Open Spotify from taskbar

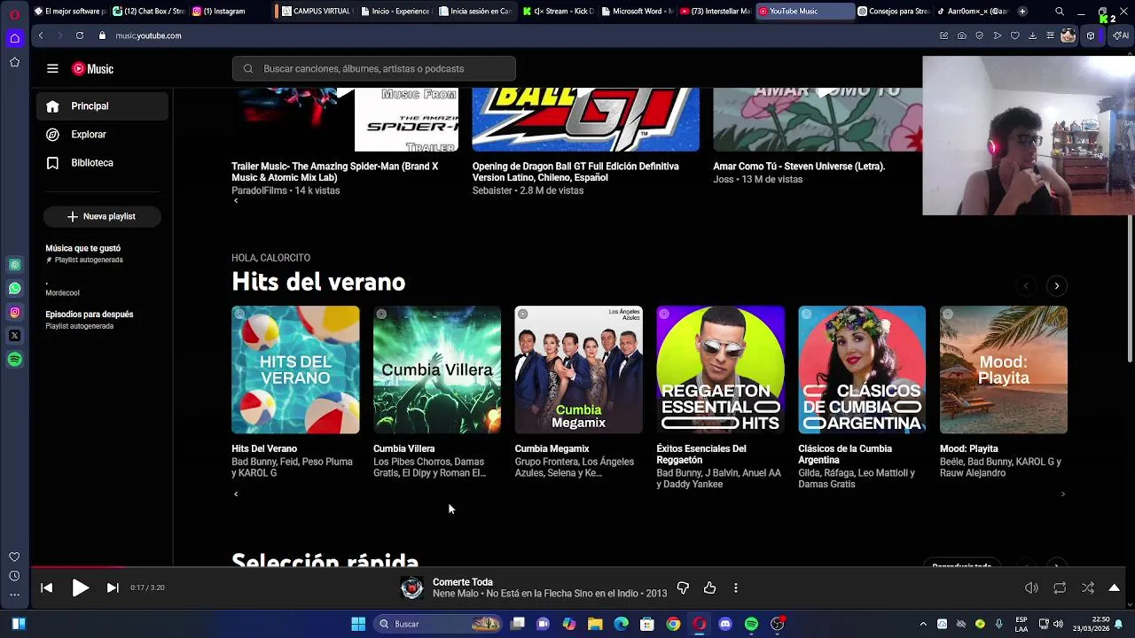[751, 624]
